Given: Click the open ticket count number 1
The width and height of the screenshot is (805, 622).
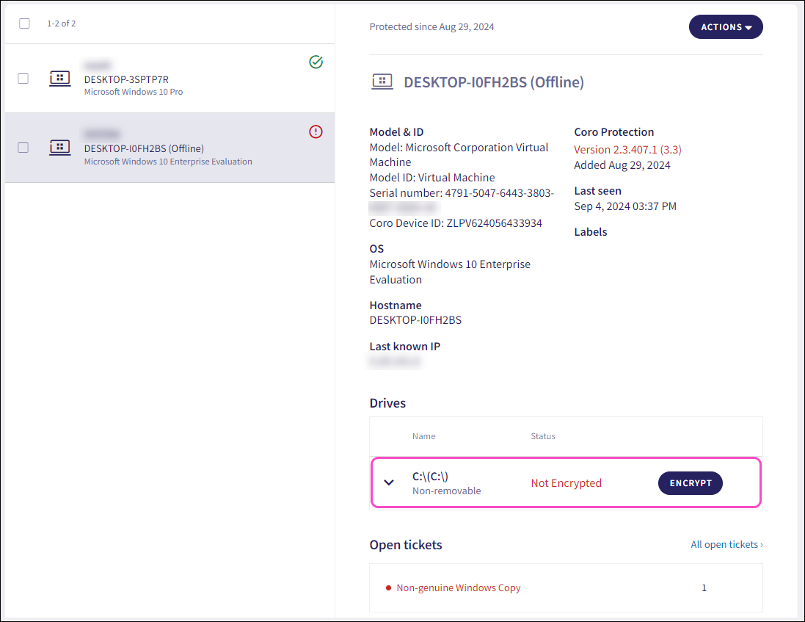Looking at the screenshot, I should pos(704,588).
